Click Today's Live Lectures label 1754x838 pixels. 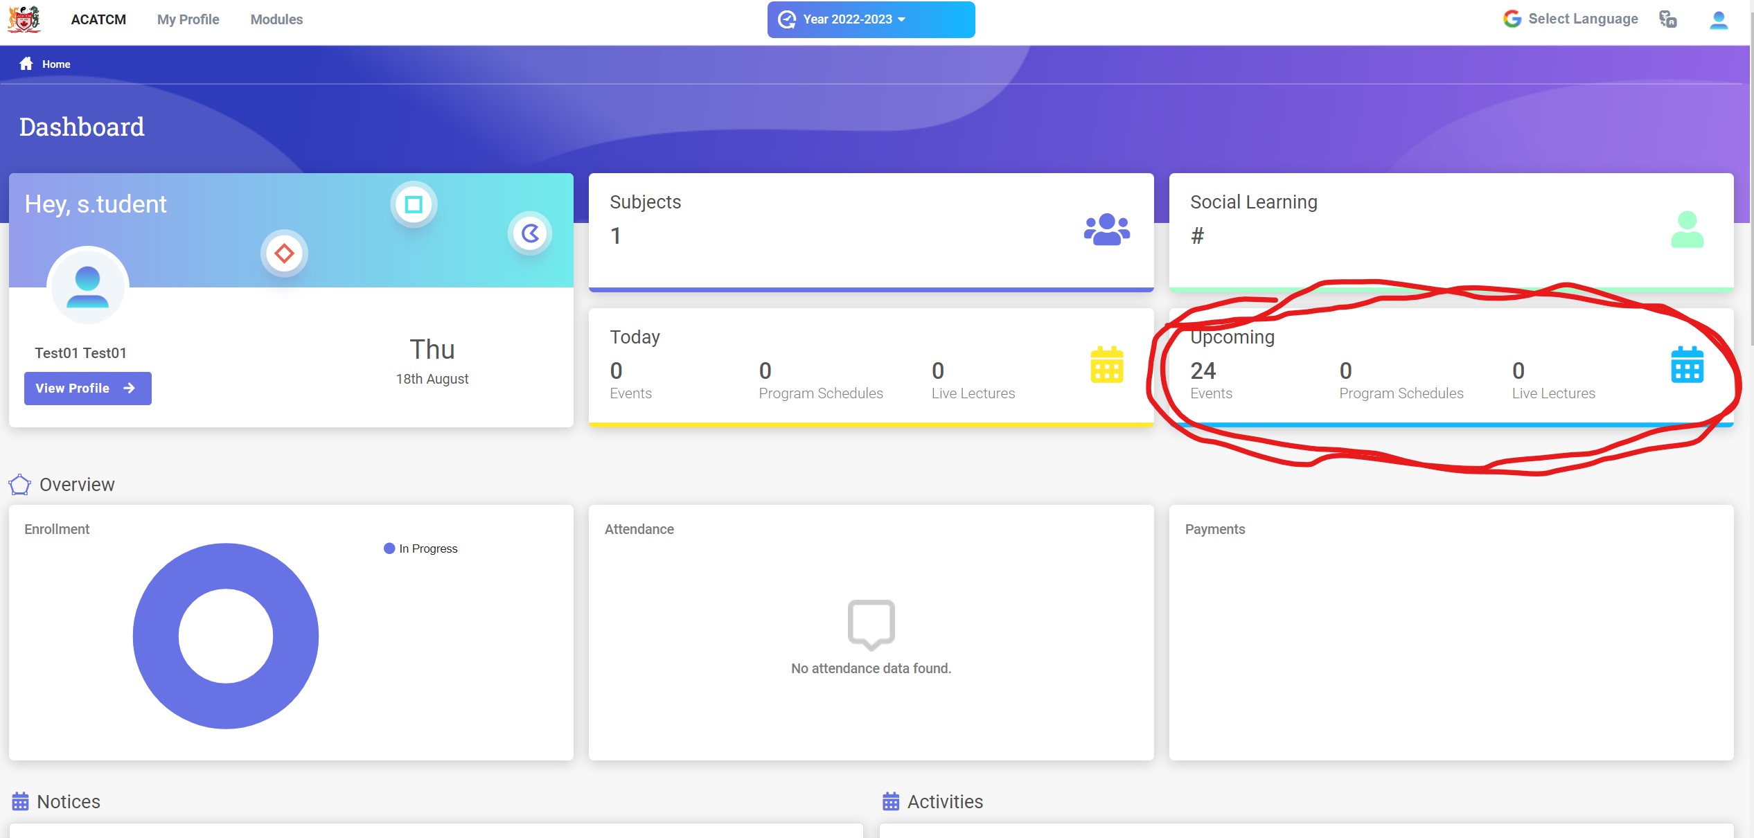click(x=973, y=393)
